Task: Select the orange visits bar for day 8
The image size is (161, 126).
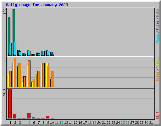Action: pos(43,75)
